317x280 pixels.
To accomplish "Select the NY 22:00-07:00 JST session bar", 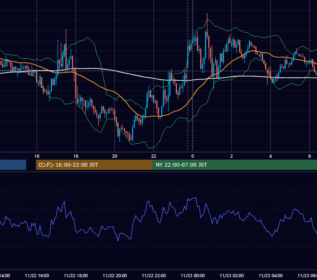I will (234, 165).
